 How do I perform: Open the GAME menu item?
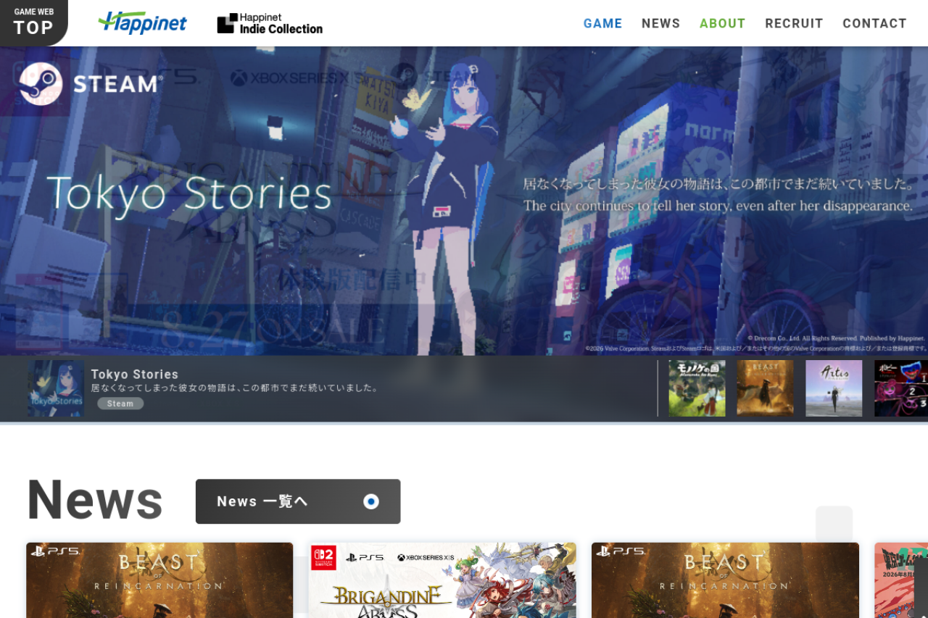pyautogui.click(x=602, y=23)
